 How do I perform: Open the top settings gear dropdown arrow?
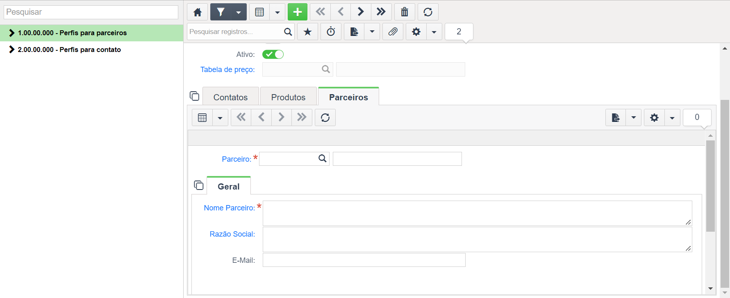[434, 32]
